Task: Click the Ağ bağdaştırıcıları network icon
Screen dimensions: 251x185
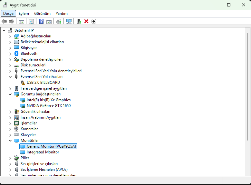Action: pyautogui.click(x=16, y=36)
